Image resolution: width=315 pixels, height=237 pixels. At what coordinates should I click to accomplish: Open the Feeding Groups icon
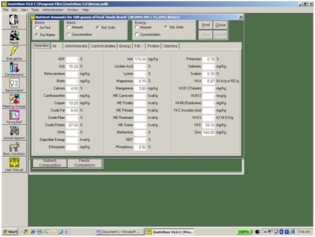(x=14, y=101)
